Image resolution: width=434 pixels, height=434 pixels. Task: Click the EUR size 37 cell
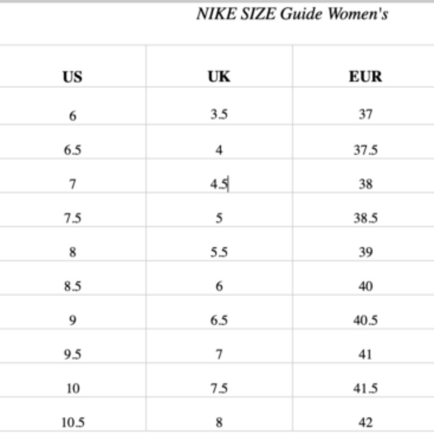coord(365,115)
